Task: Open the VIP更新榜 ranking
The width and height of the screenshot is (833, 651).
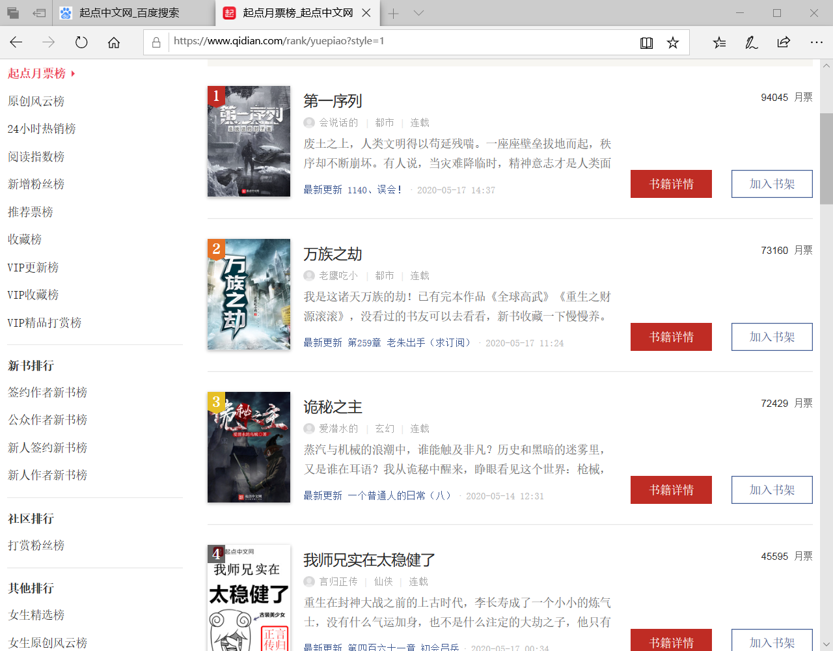Action: click(33, 268)
